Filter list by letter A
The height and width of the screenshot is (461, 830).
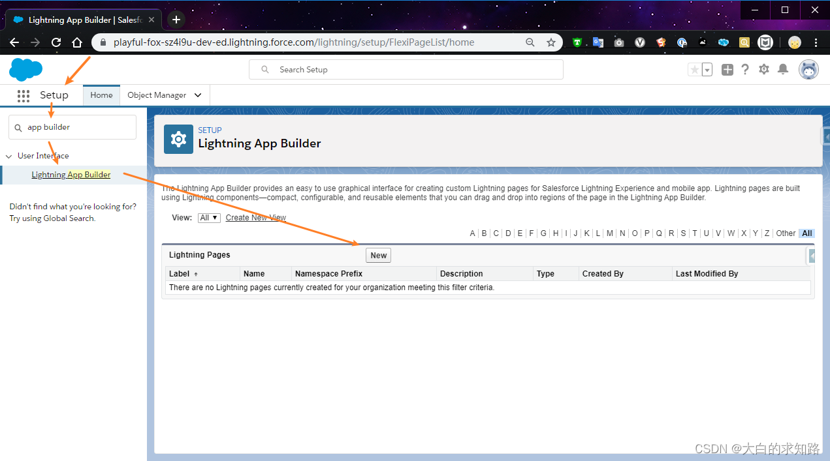pyautogui.click(x=472, y=233)
